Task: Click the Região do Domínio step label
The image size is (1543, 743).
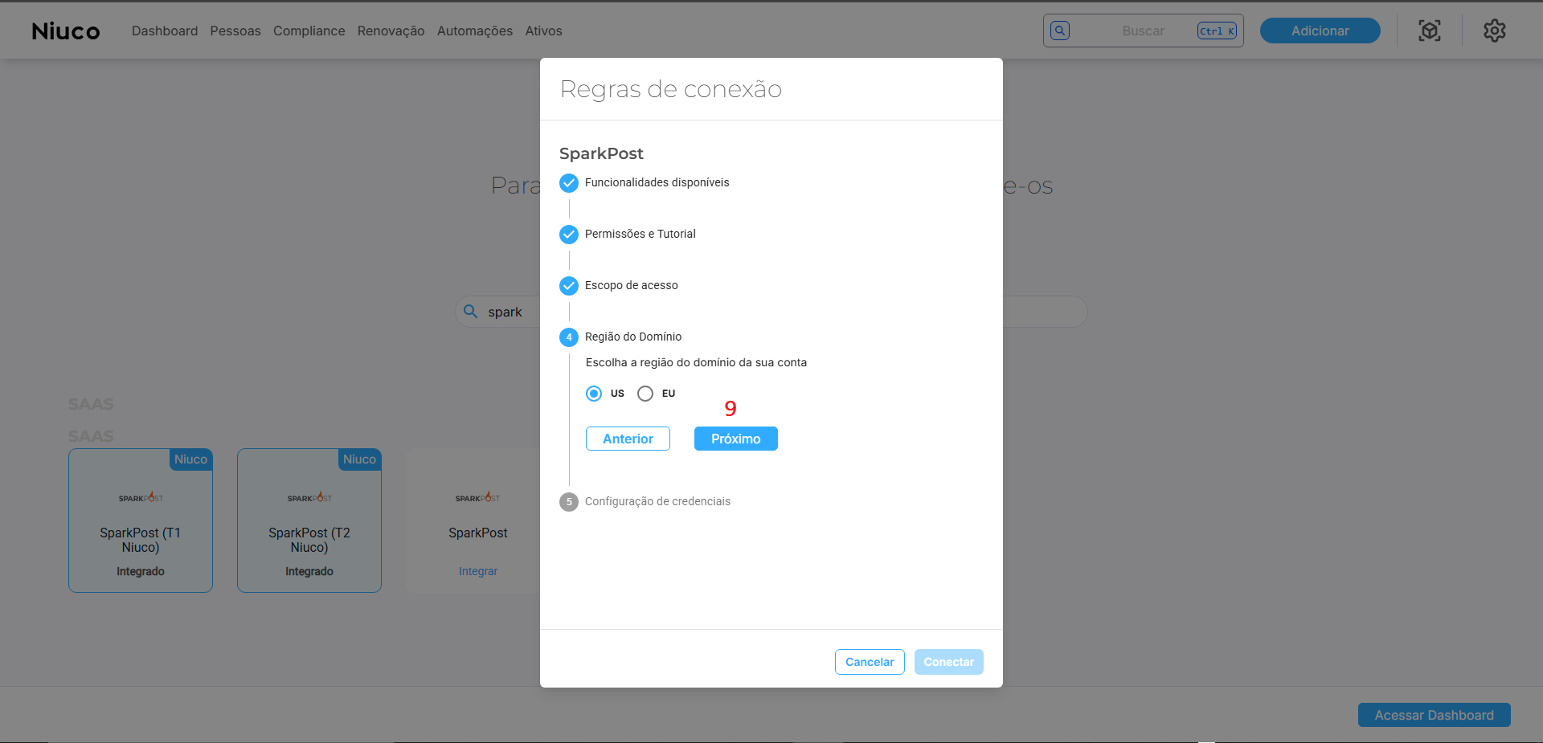Action: click(x=633, y=337)
